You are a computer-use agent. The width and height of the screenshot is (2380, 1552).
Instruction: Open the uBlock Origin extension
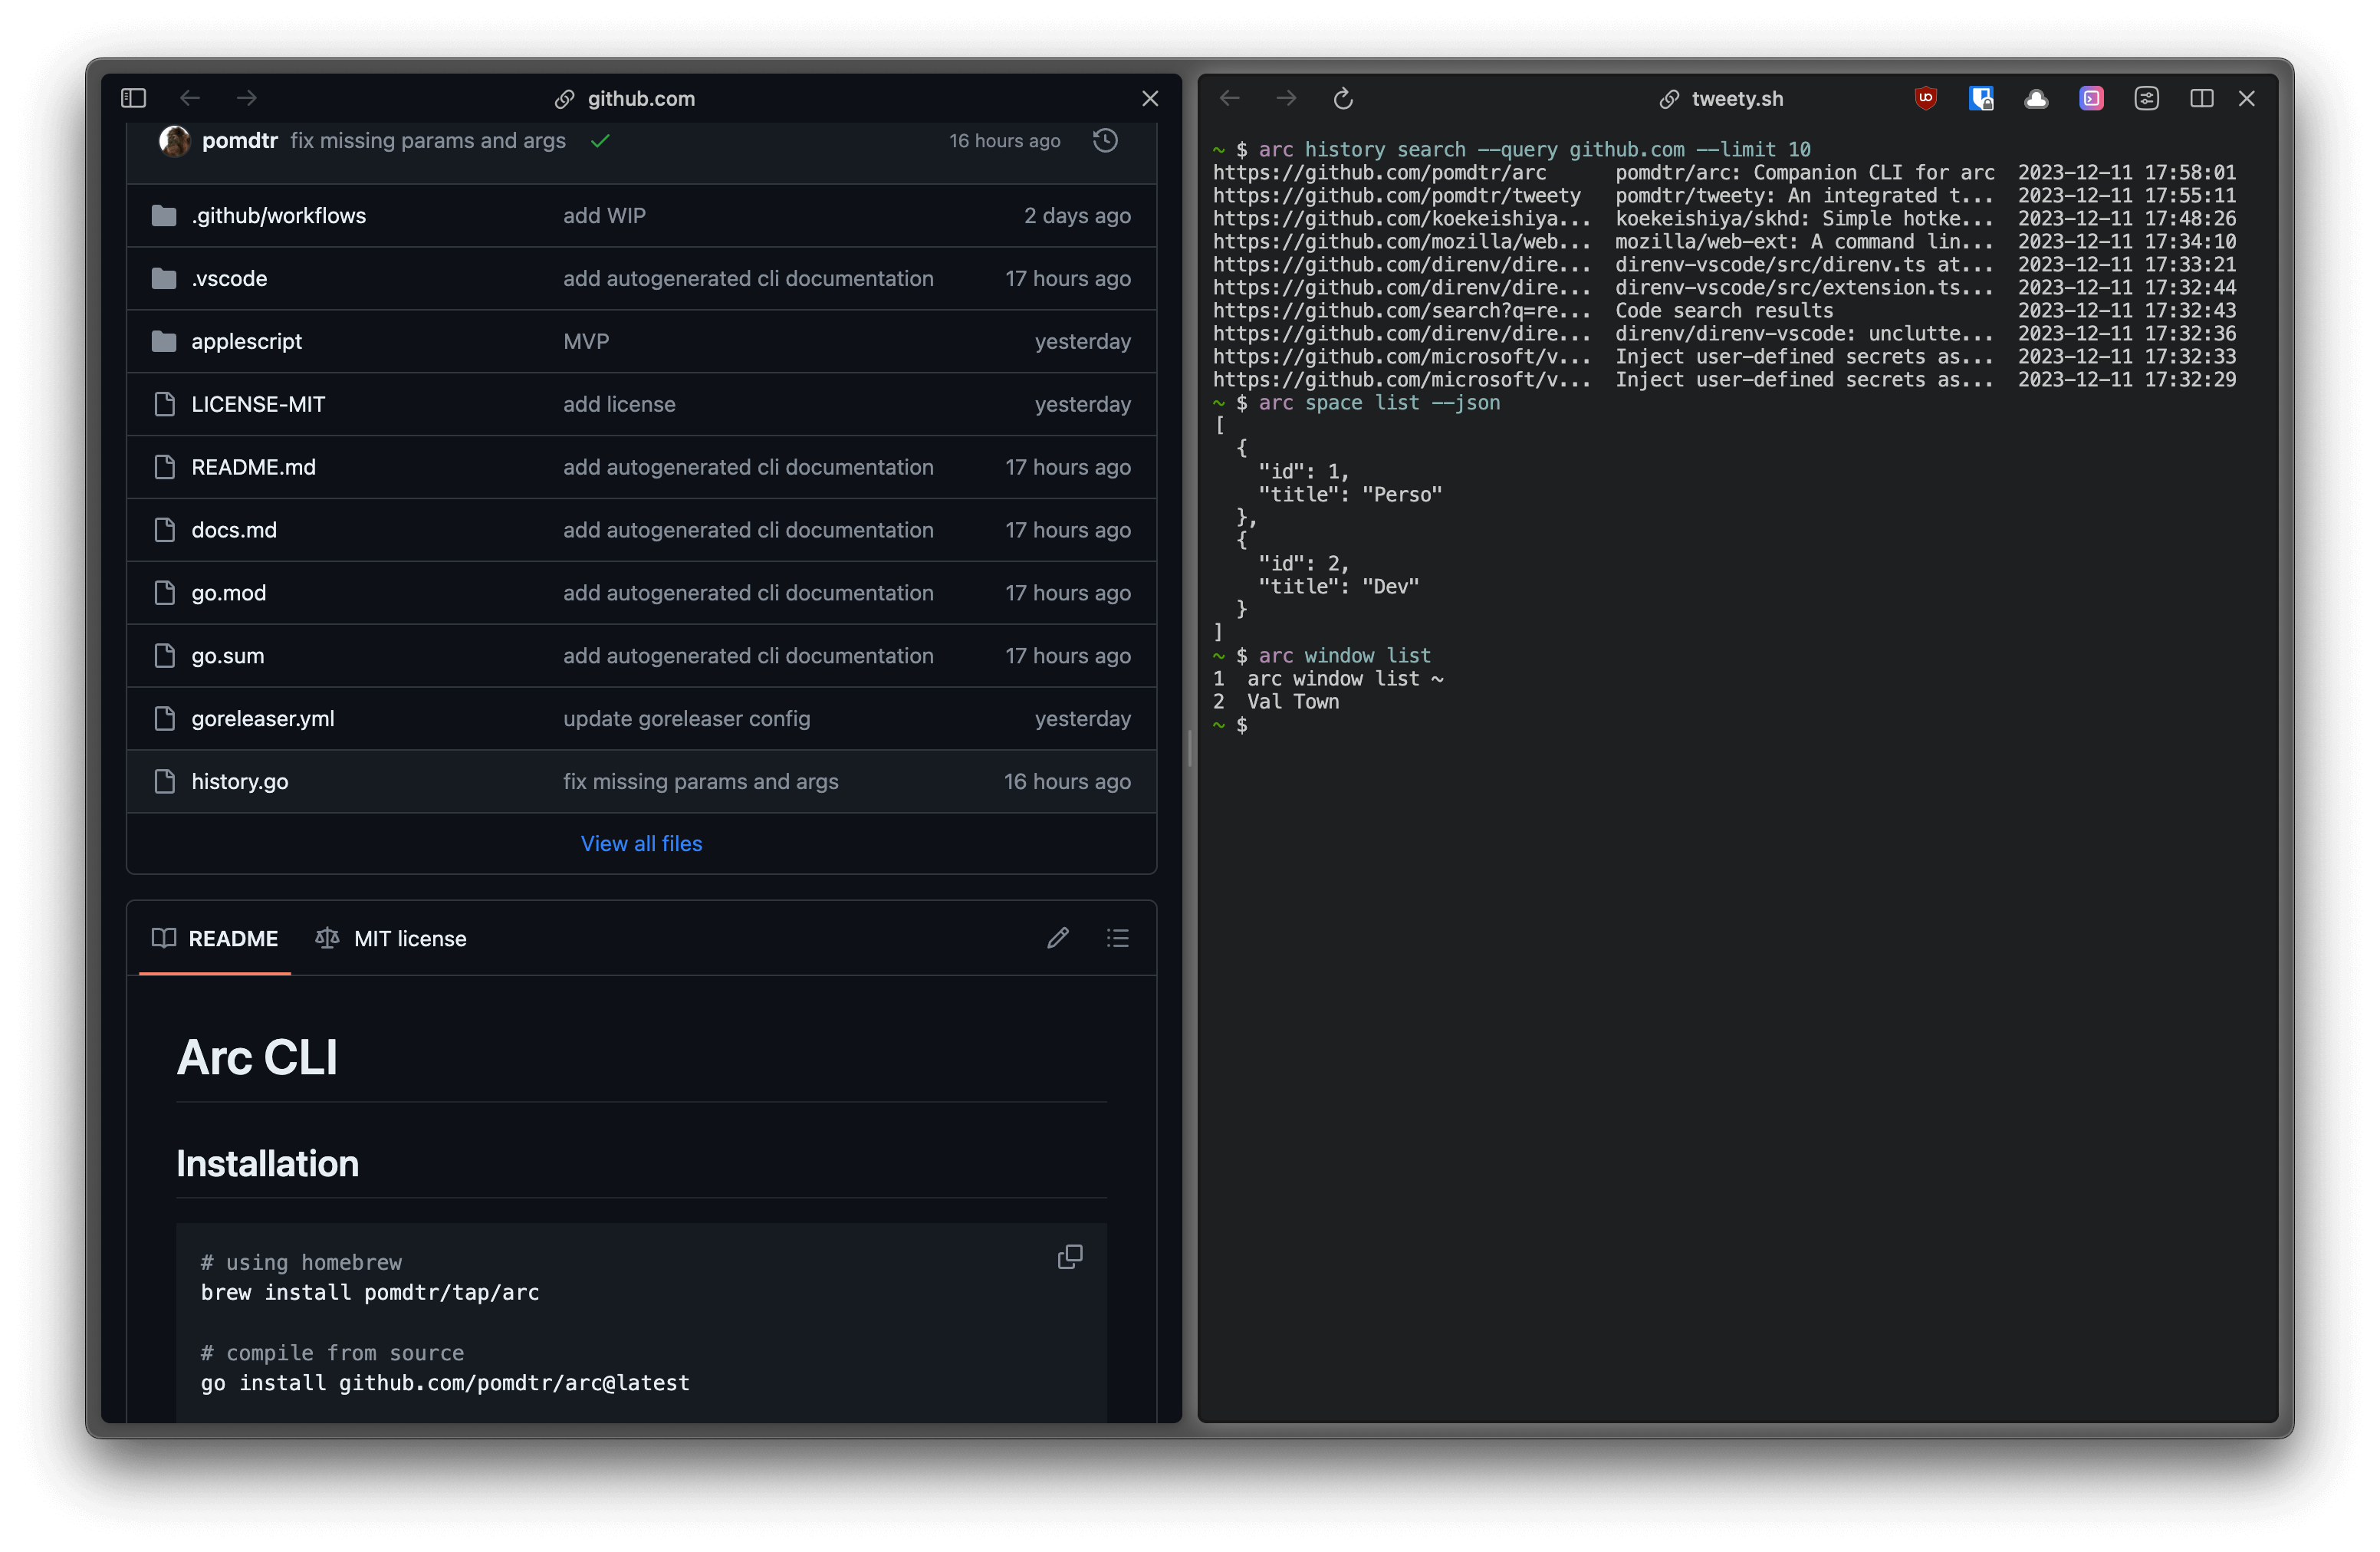click(1926, 98)
